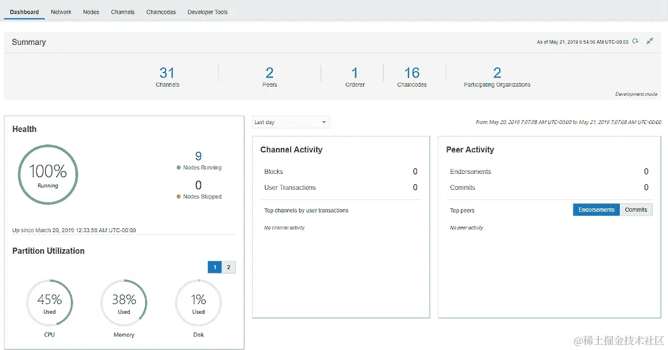
Task: Click the 'From May 20, 2019' date range text
Action: 568,122
